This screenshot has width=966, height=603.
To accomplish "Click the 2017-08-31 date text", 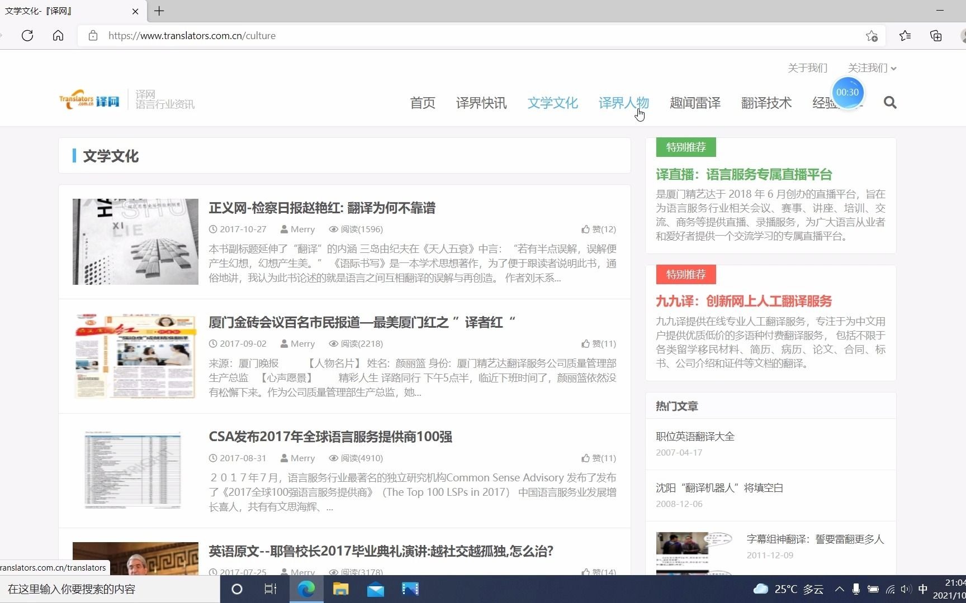I will [243, 458].
